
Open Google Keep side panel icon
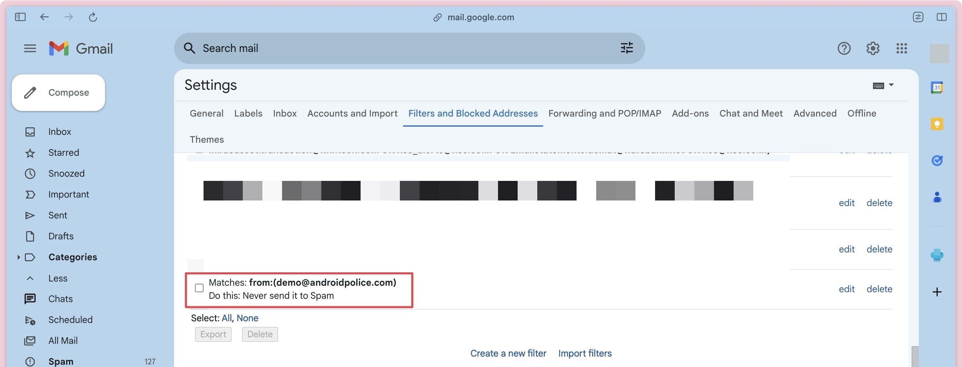point(936,124)
